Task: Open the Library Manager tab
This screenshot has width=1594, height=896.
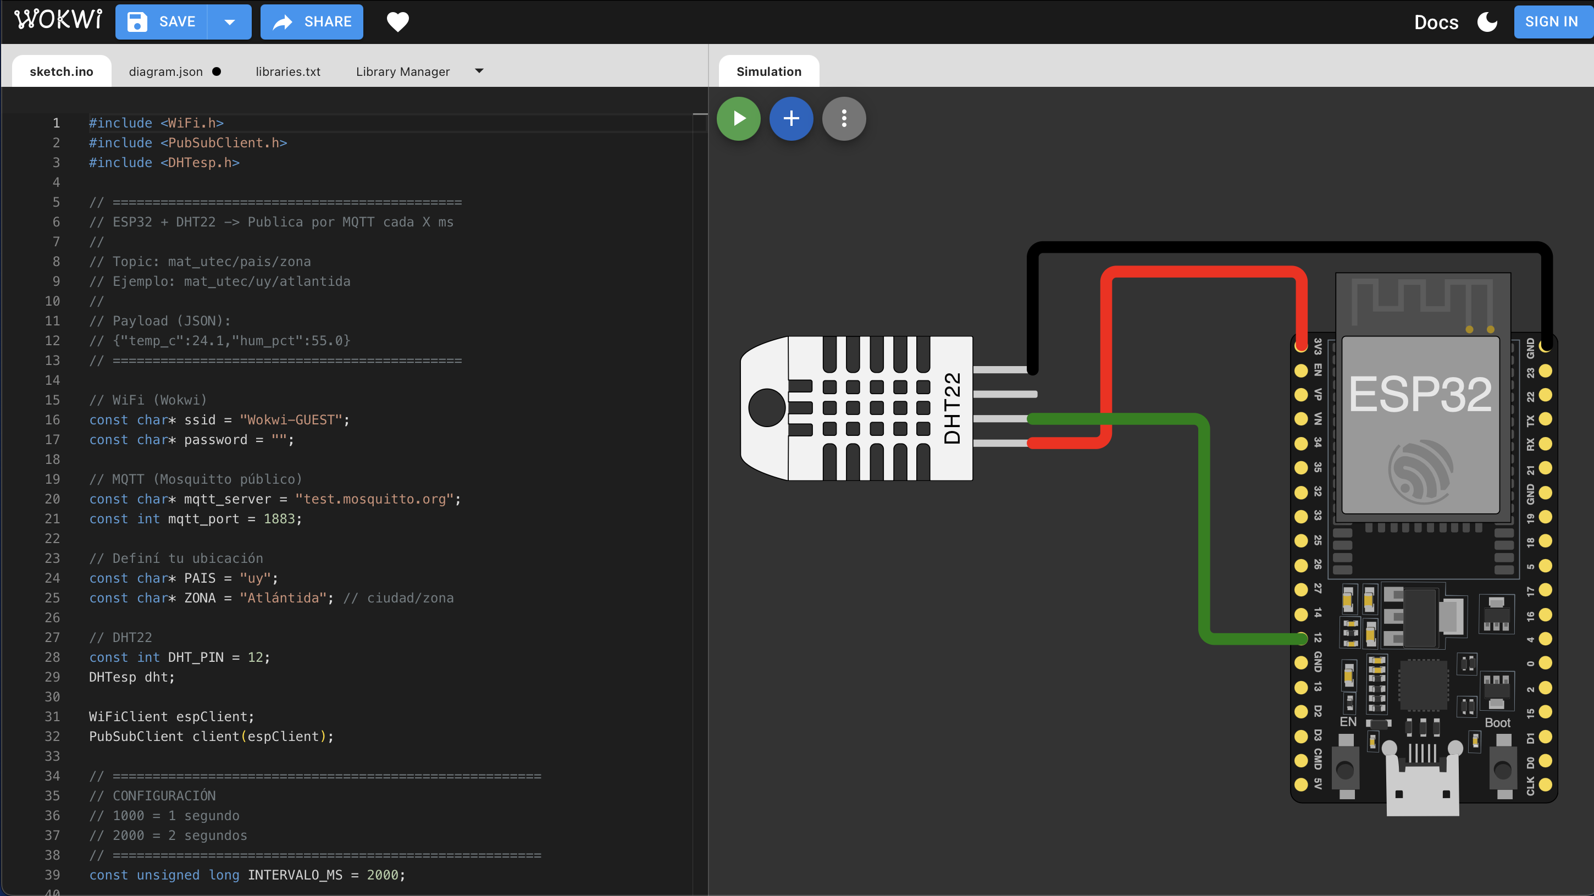Action: tap(403, 71)
